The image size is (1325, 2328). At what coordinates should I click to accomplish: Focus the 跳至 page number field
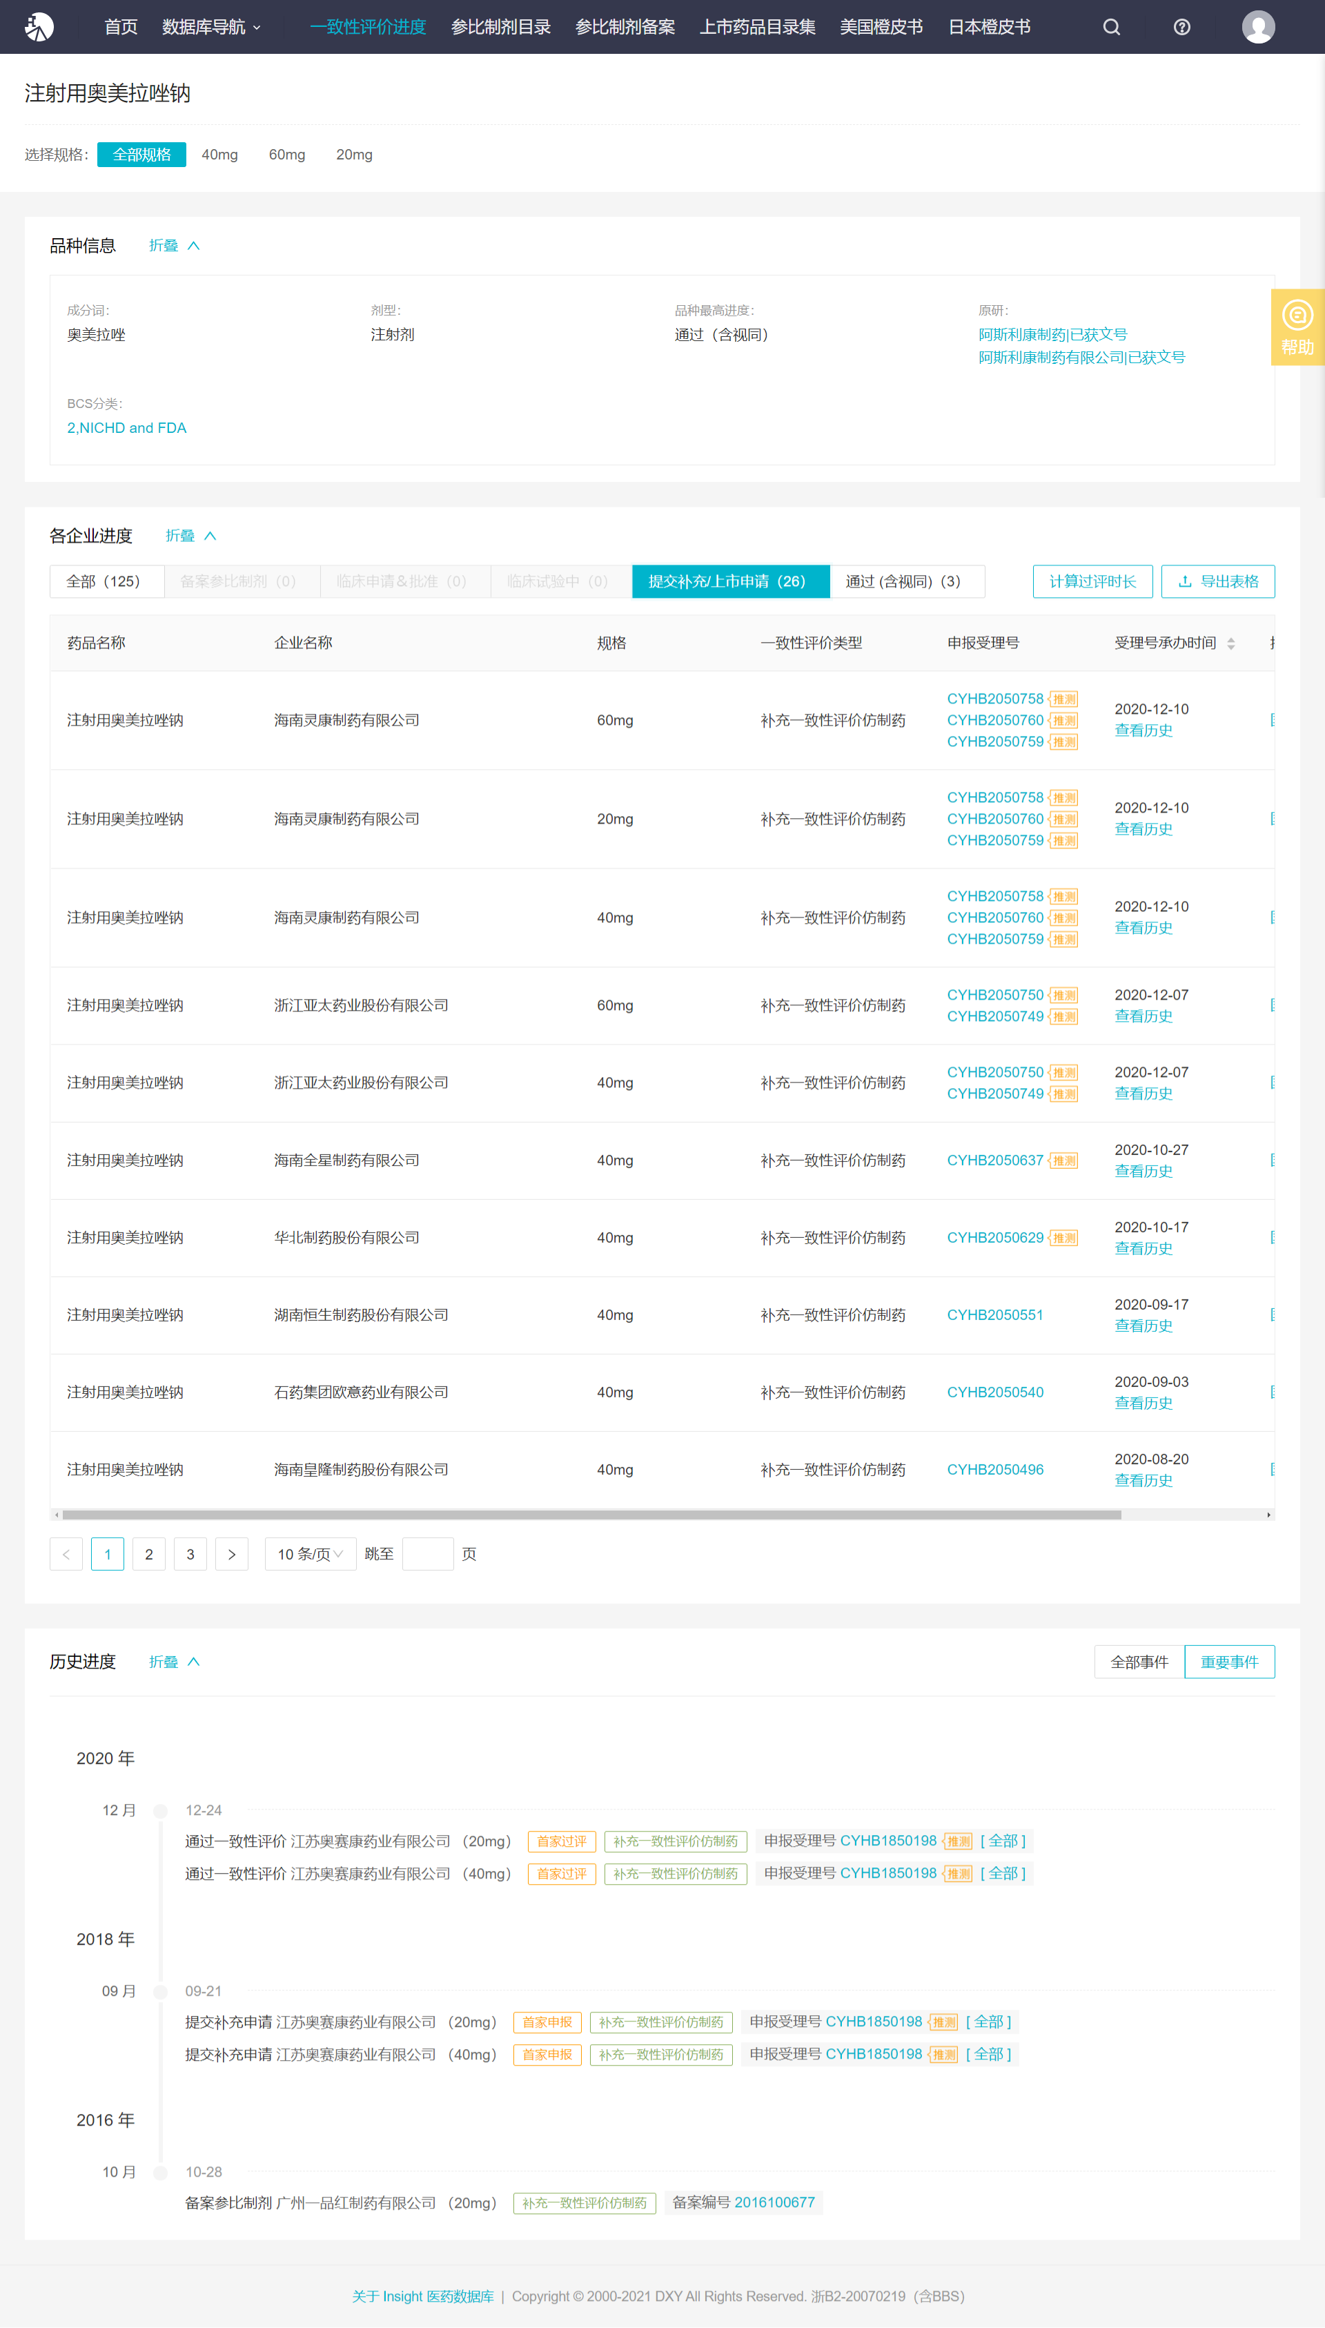[x=428, y=1554]
